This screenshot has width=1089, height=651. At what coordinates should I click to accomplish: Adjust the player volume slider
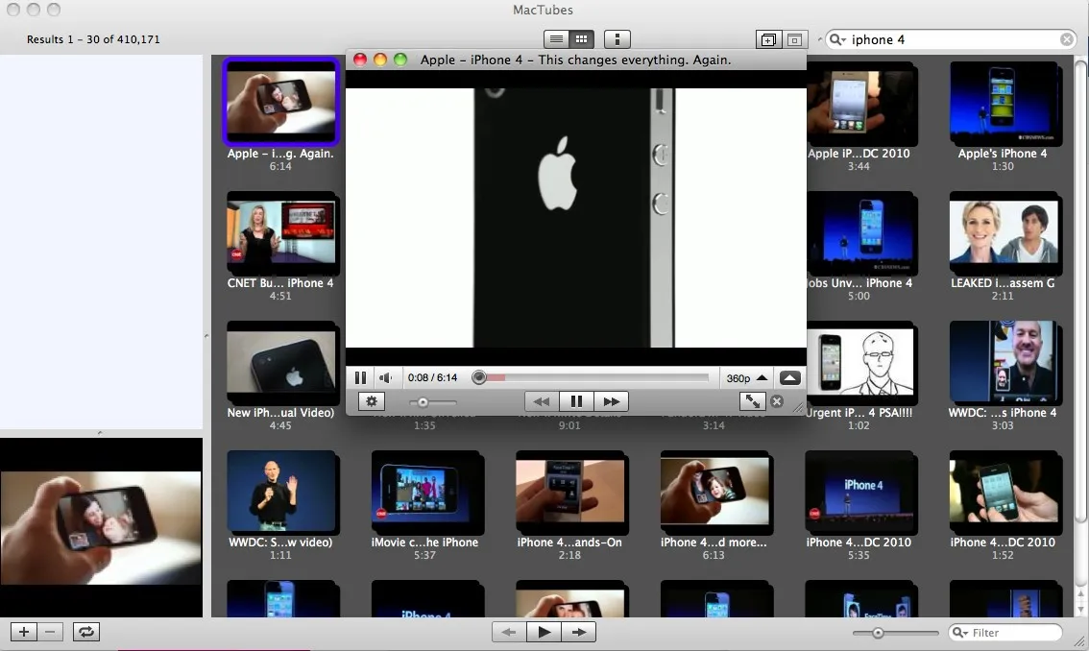[x=432, y=402]
